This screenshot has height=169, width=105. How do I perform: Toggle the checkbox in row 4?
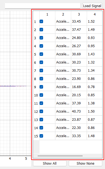(x=41, y=46)
